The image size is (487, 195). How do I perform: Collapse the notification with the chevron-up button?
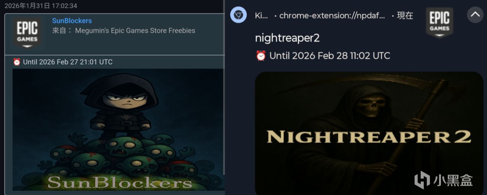pos(475,15)
